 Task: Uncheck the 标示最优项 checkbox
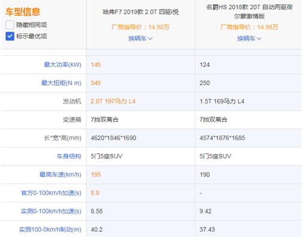pos(10,36)
